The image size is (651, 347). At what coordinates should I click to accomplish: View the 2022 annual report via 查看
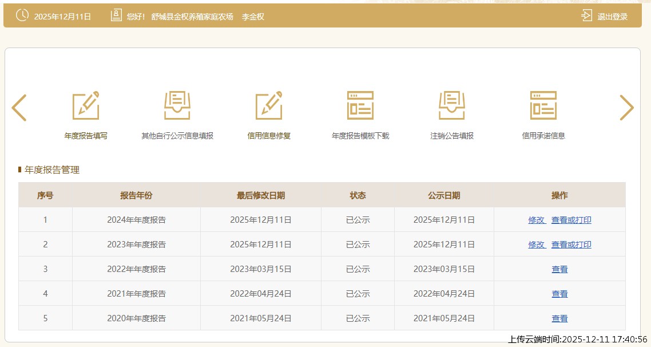pyautogui.click(x=559, y=269)
